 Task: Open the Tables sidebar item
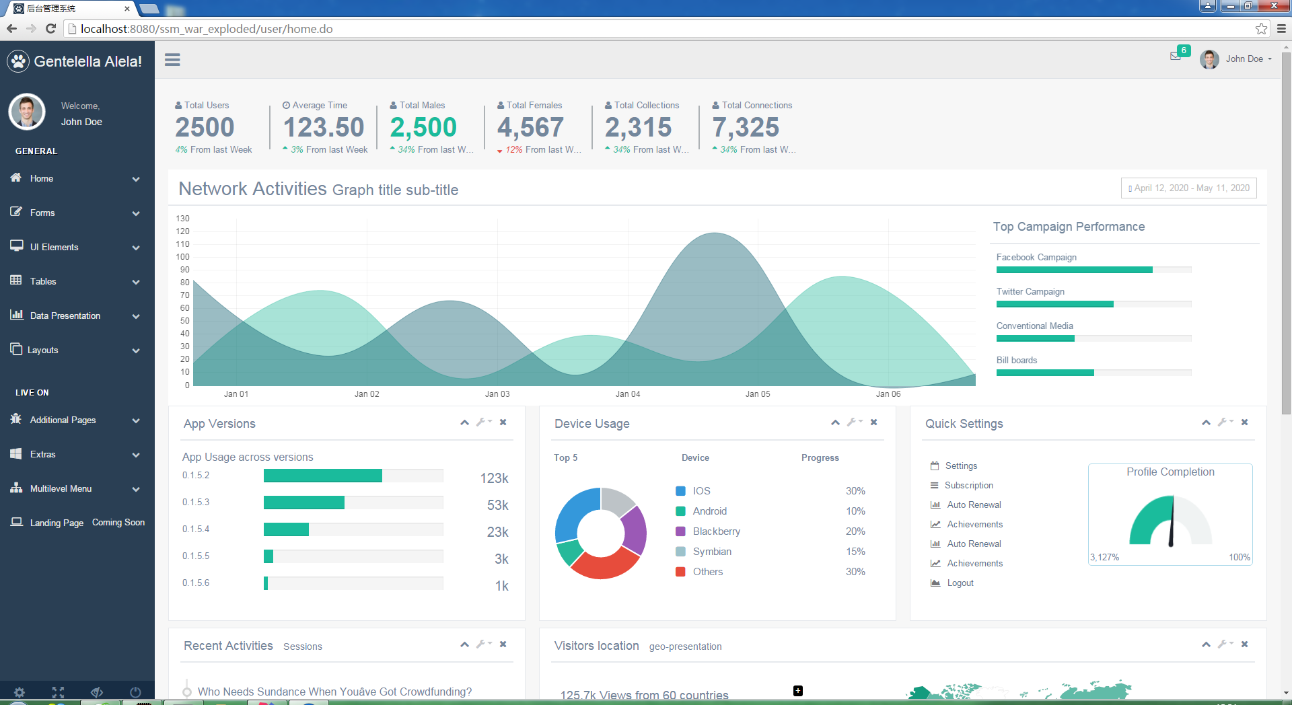pyautogui.click(x=77, y=281)
